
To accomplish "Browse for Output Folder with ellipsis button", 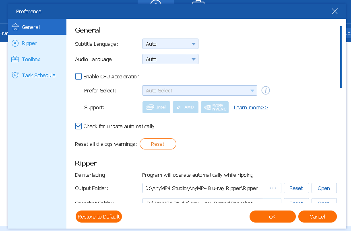I will point(272,188).
